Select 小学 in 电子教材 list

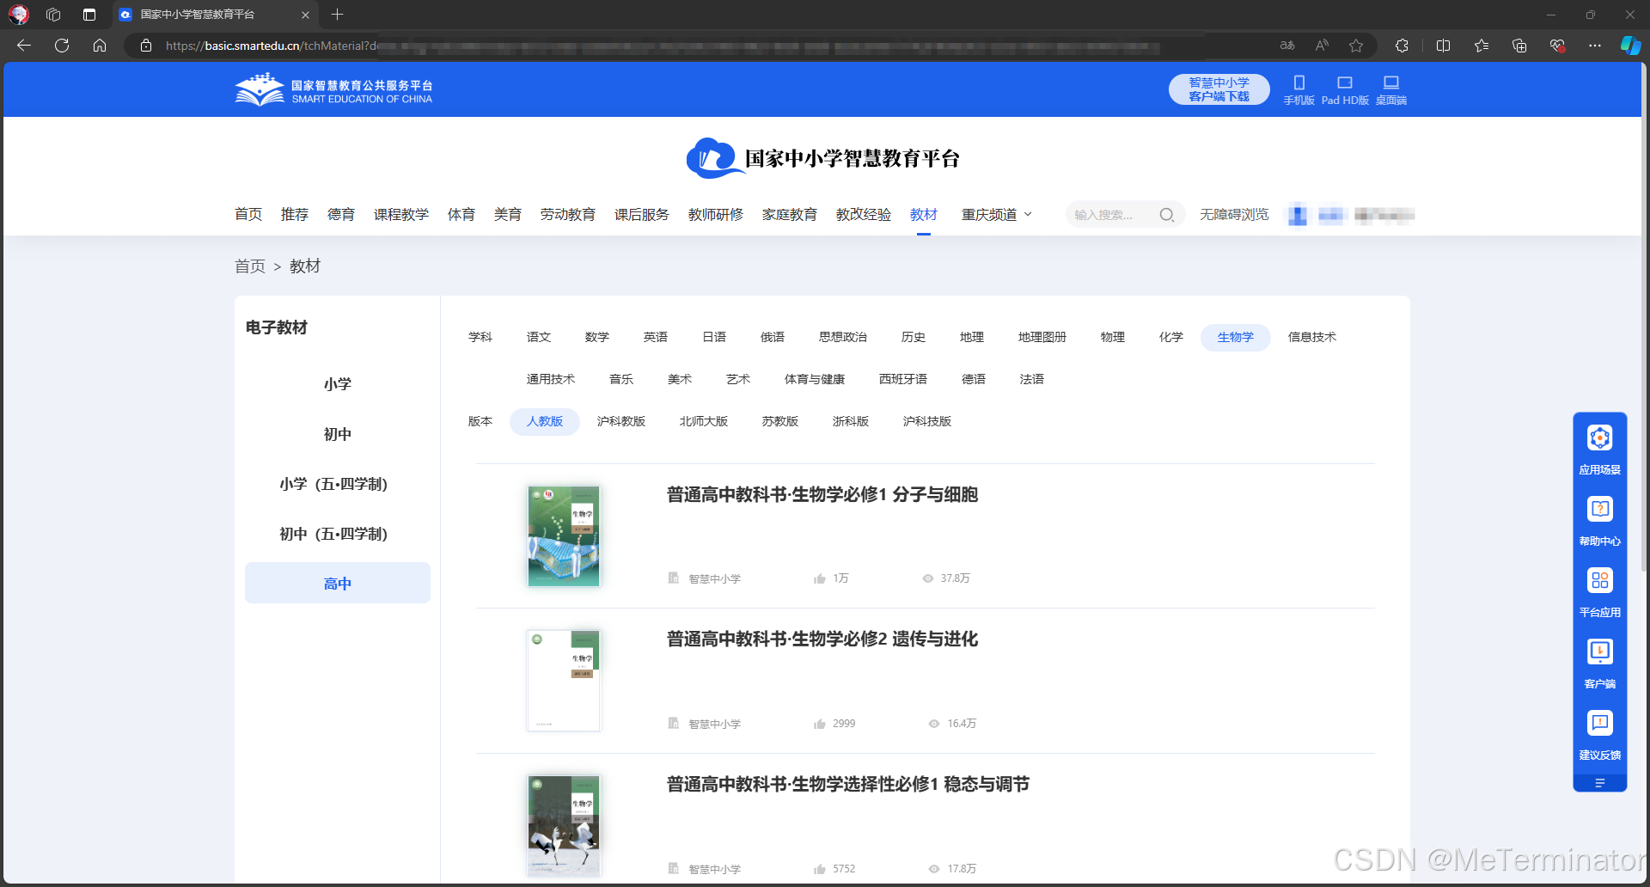point(338,384)
